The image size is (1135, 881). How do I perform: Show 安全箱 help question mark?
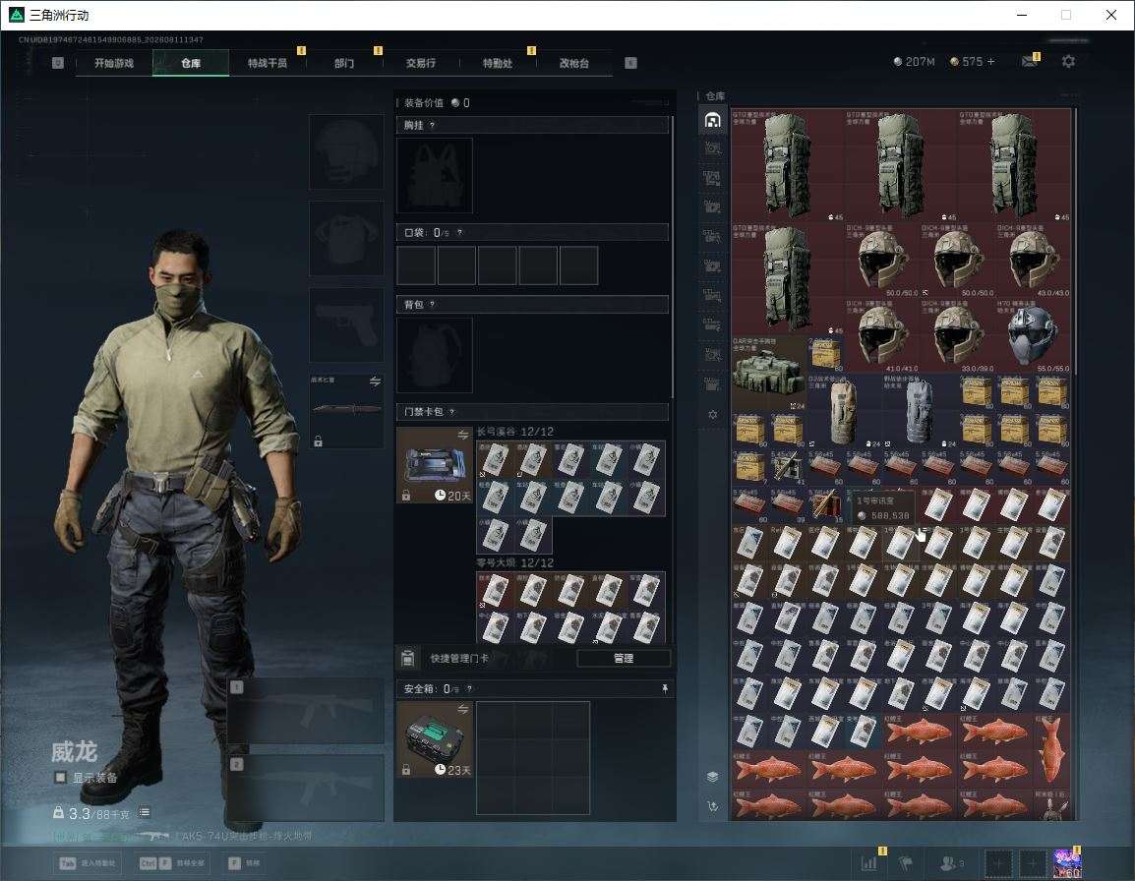[469, 689]
